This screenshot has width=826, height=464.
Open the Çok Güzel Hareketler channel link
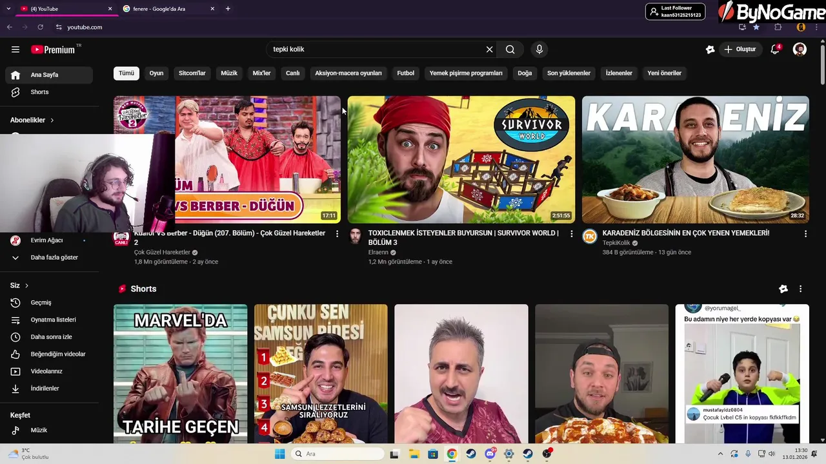[x=162, y=253]
